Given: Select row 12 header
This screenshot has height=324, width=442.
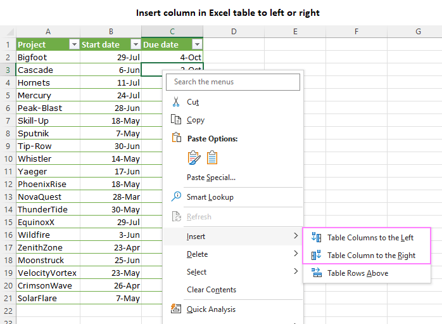Looking at the screenshot, I should (x=8, y=184).
